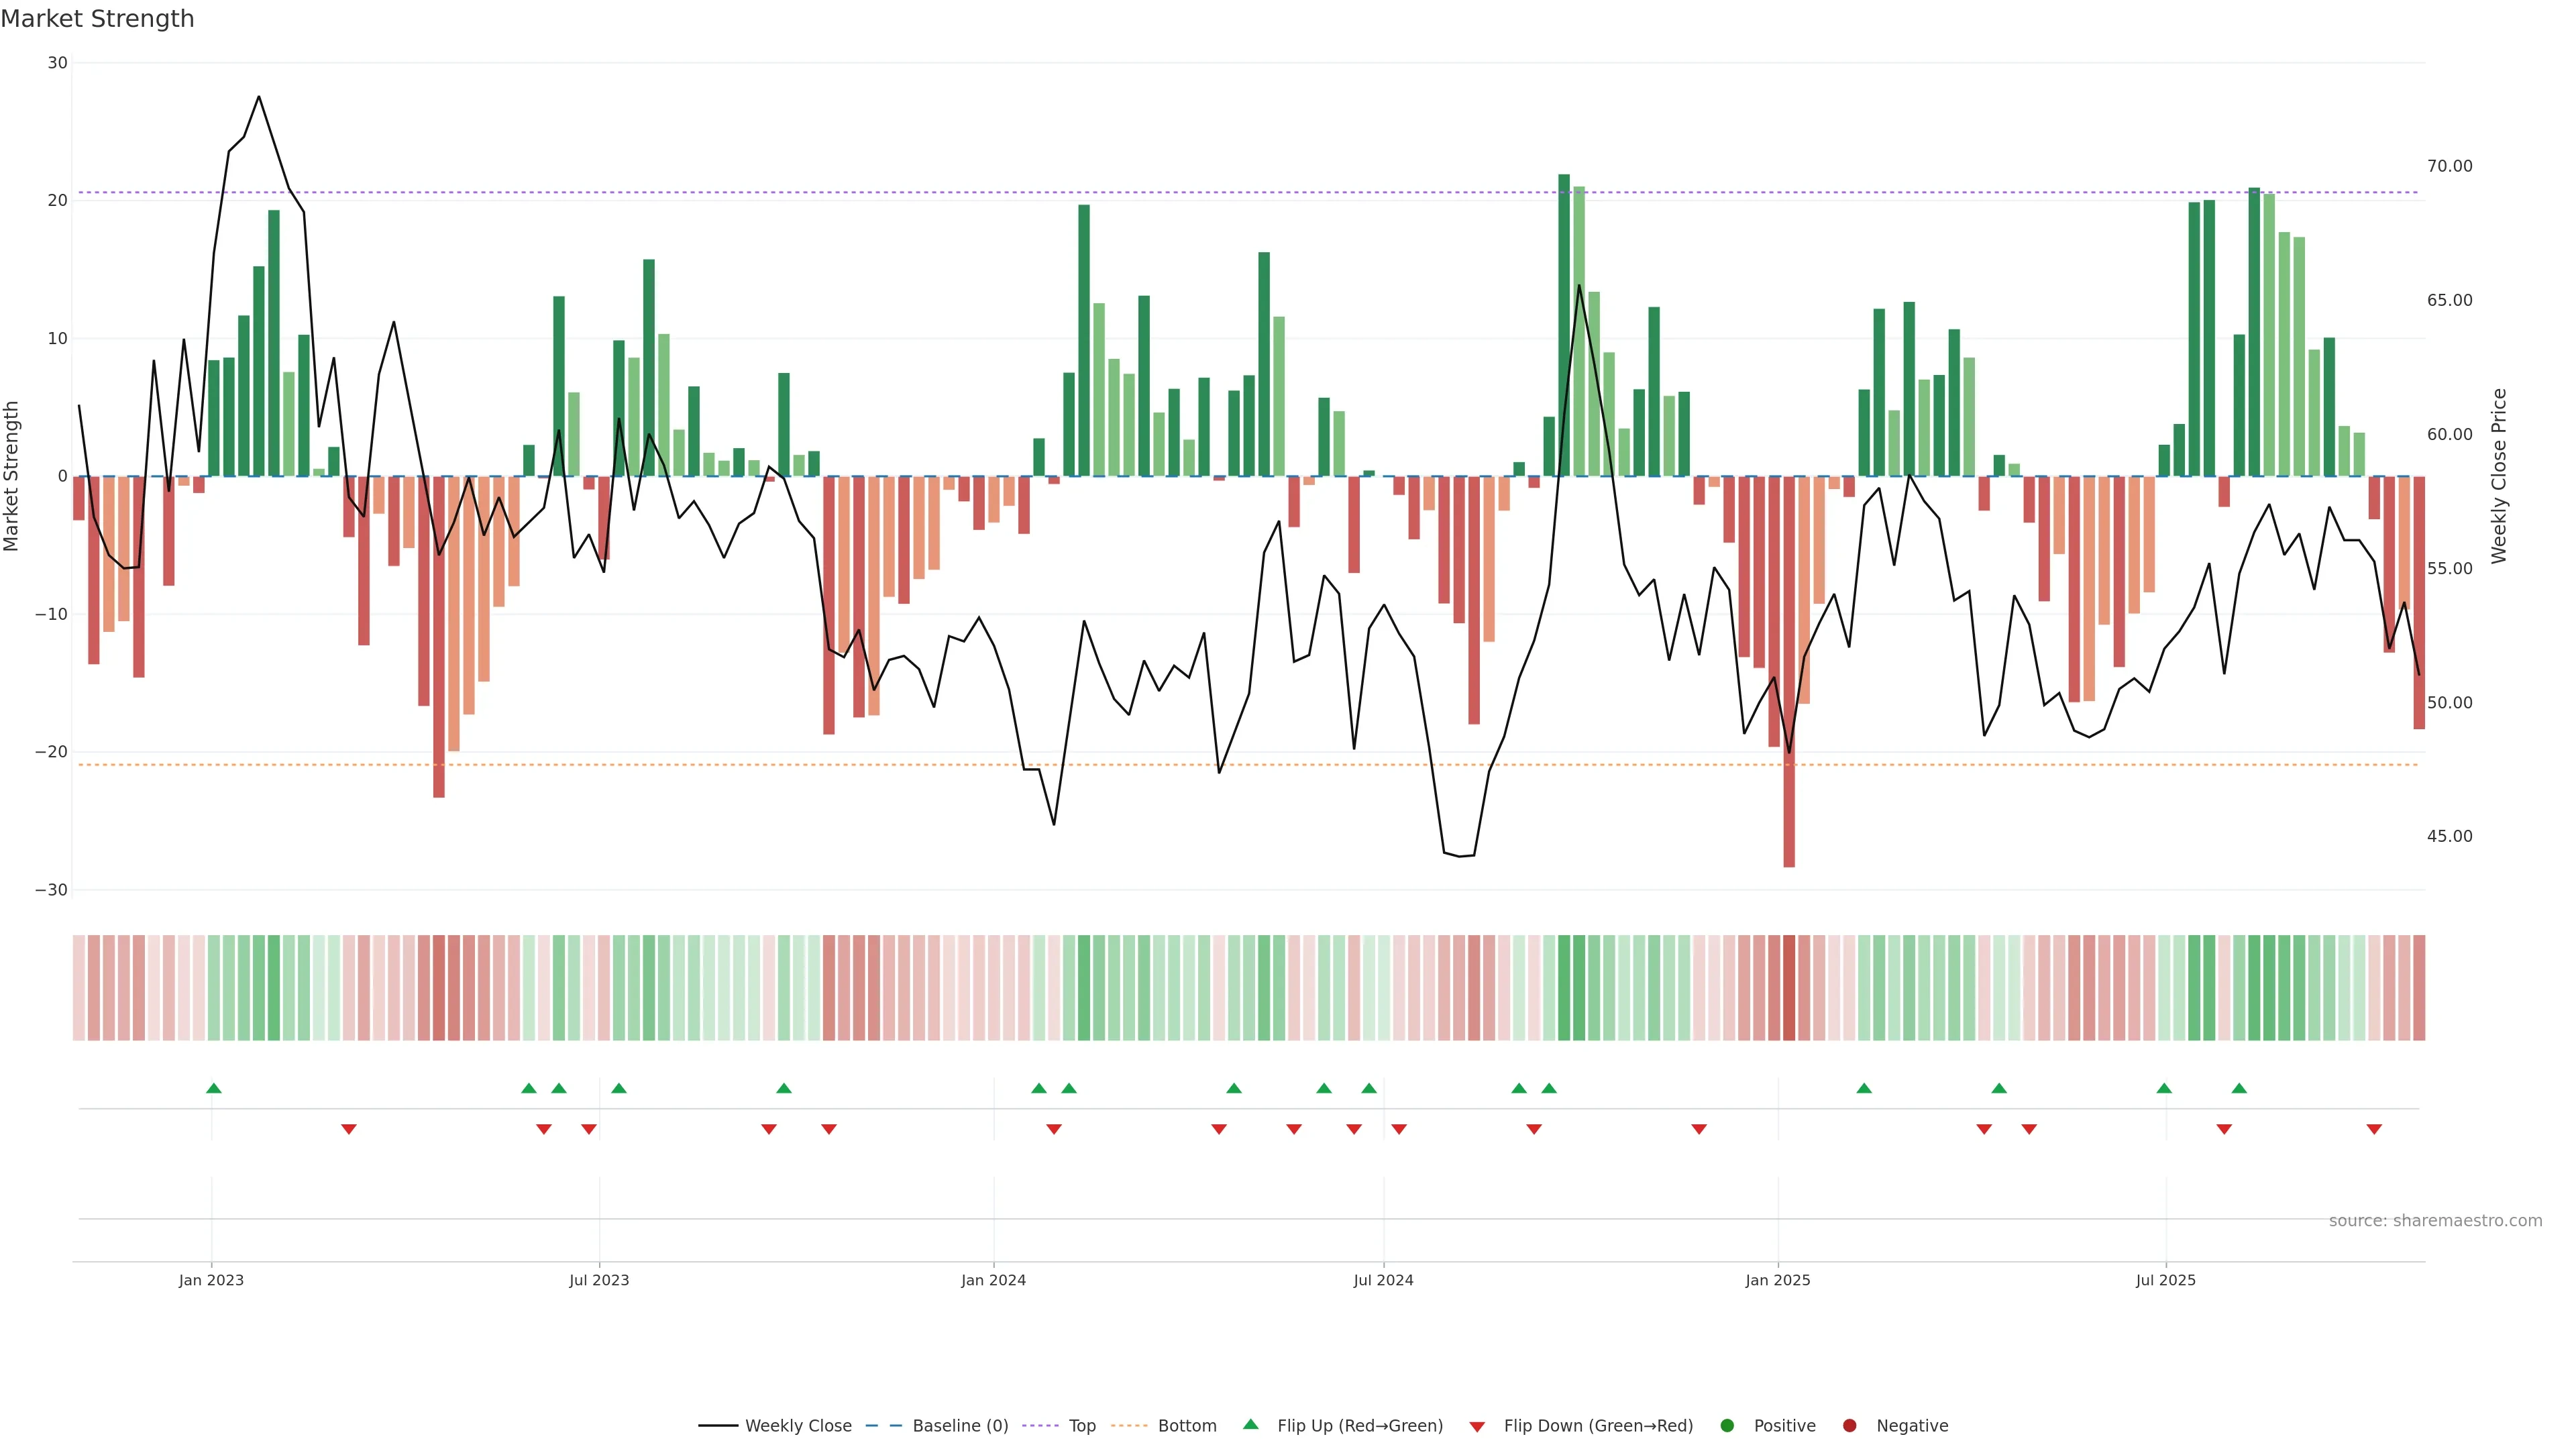Click the Positive green circle legend icon
Image resolution: width=2576 pixels, height=1449 pixels.
point(1727,1426)
